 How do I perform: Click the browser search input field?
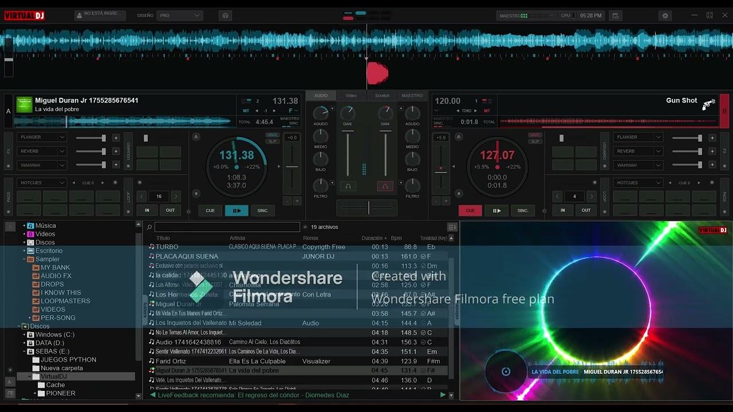coord(227,227)
